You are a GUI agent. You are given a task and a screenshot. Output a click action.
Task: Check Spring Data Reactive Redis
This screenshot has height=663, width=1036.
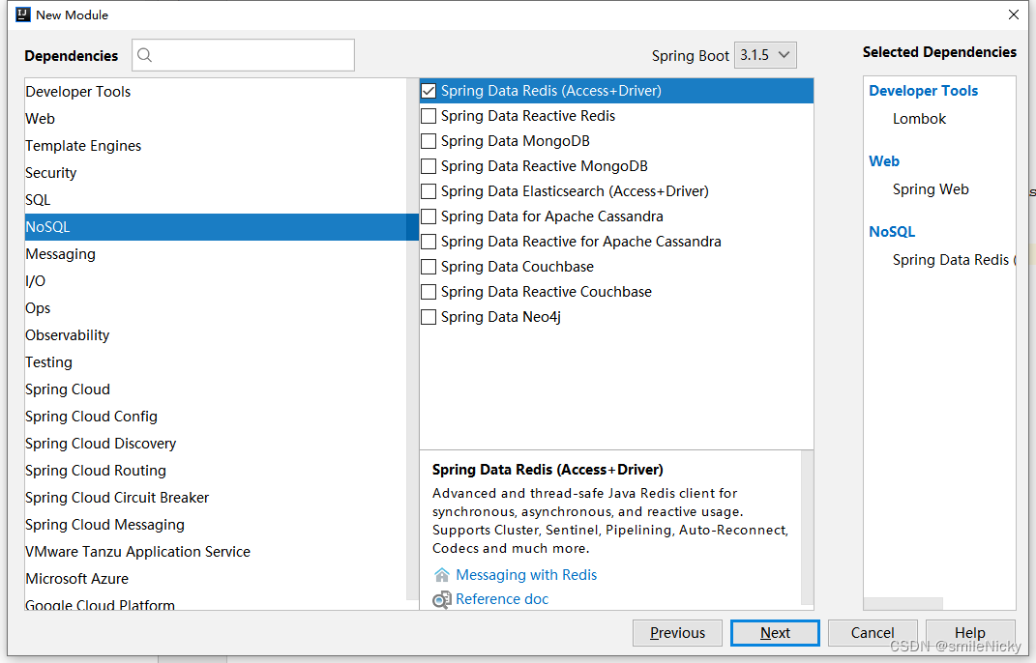click(x=429, y=116)
